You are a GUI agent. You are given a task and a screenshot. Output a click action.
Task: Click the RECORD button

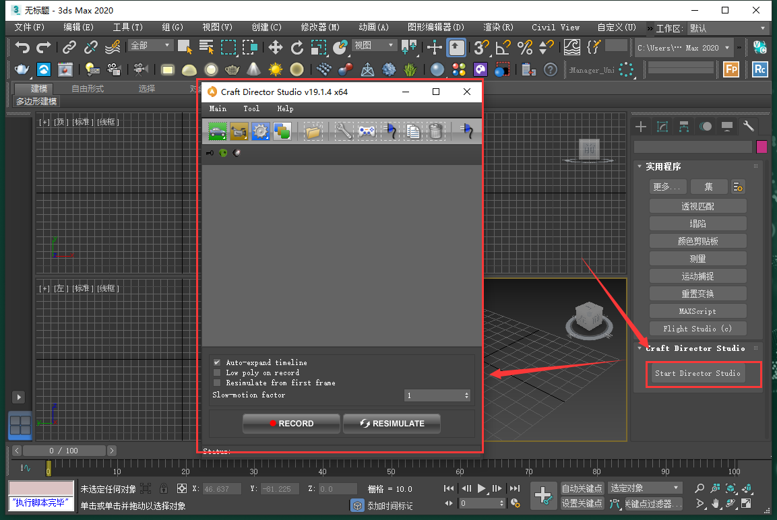pyautogui.click(x=291, y=424)
